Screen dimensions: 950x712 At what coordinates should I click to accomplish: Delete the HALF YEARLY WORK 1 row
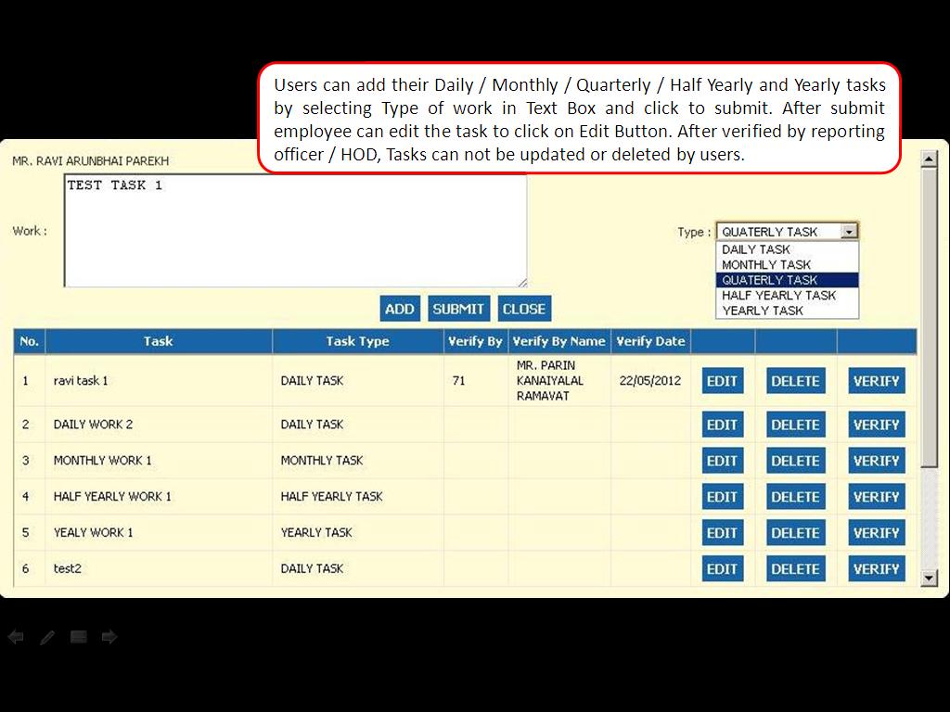[x=795, y=497]
